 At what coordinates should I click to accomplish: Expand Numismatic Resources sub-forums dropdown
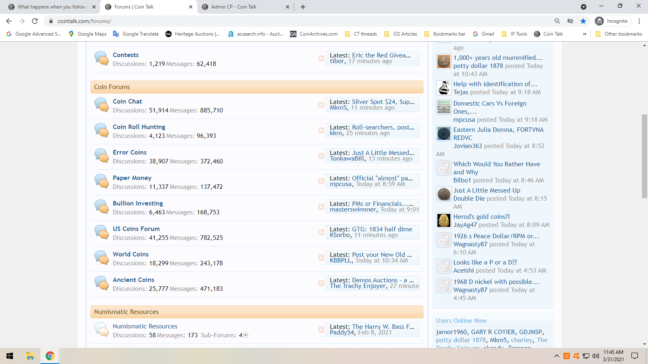pos(245,335)
